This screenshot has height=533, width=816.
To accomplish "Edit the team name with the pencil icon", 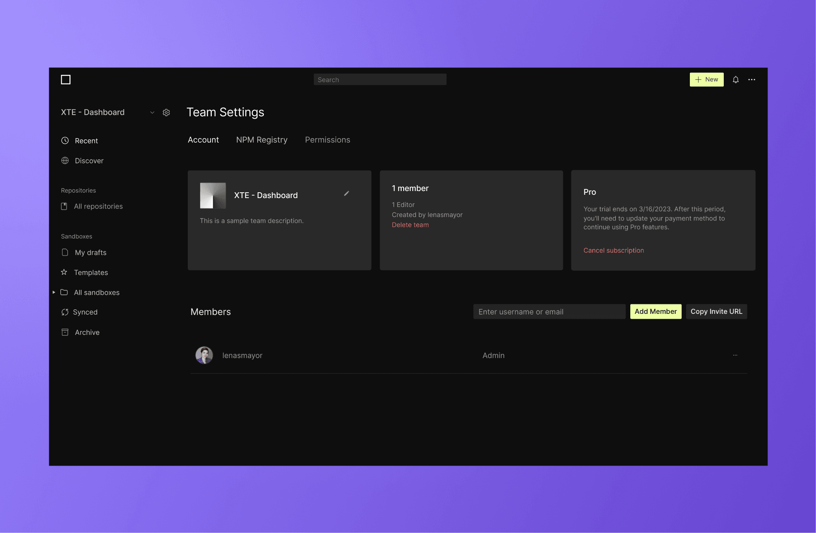I will tap(347, 194).
